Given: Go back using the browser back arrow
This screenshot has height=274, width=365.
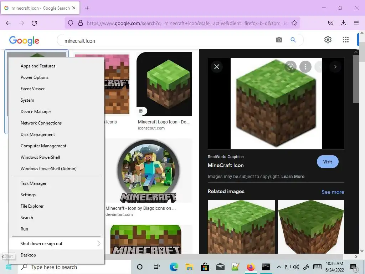Looking at the screenshot, I should [x=9, y=23].
